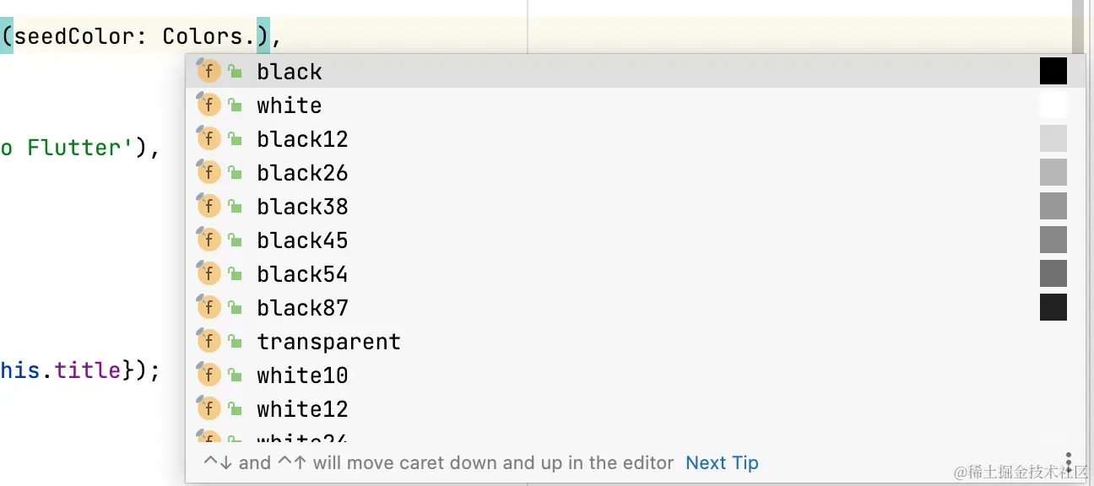
Task: Click the green lock icon beside black26
Action: (x=235, y=173)
